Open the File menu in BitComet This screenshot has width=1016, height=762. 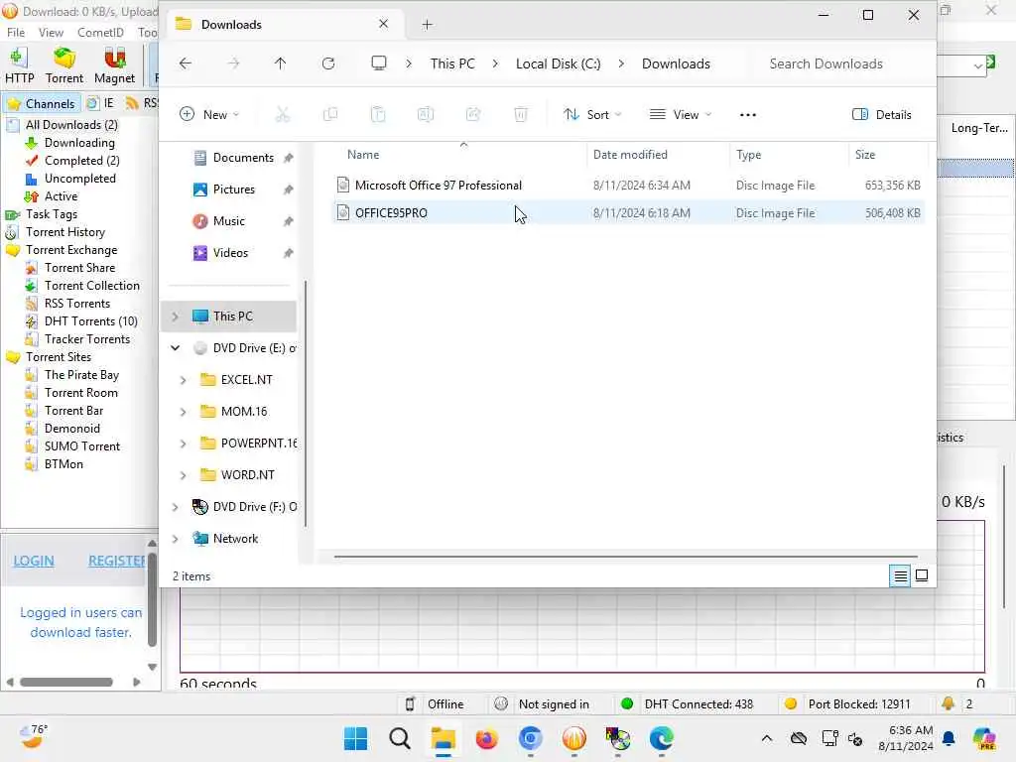(x=16, y=33)
